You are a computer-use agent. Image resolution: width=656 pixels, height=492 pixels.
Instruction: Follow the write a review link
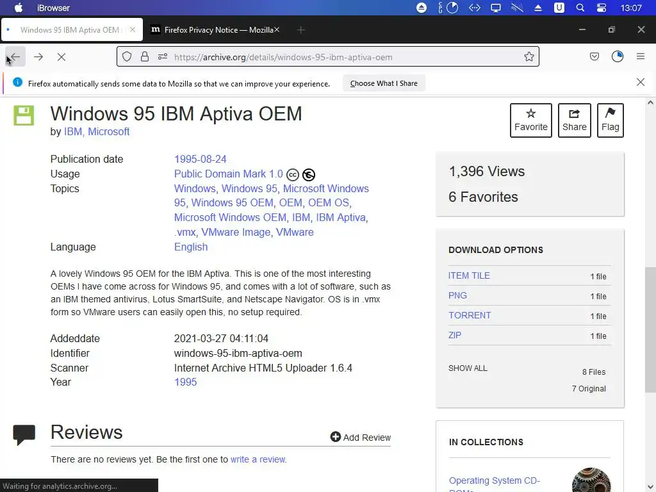(x=258, y=459)
